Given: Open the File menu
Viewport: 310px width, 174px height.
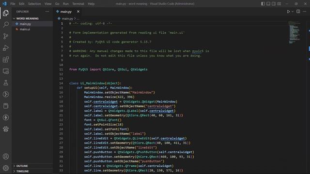Looking at the screenshot, I should (13, 4).
